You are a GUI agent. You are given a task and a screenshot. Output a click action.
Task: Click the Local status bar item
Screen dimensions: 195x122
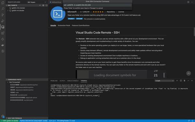[72, 121]
